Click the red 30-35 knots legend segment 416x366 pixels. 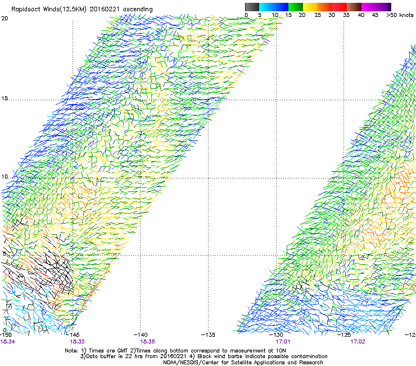(x=340, y=7)
